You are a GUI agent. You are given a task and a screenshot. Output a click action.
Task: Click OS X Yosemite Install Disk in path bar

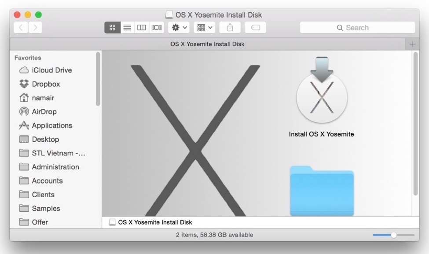pyautogui.click(x=151, y=222)
